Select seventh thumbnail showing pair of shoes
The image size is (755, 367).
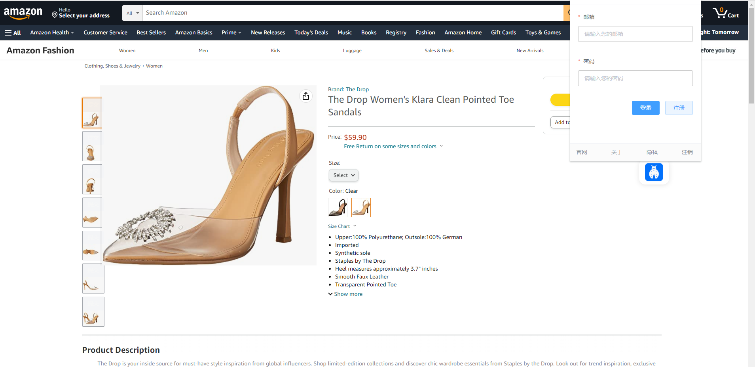tap(93, 312)
